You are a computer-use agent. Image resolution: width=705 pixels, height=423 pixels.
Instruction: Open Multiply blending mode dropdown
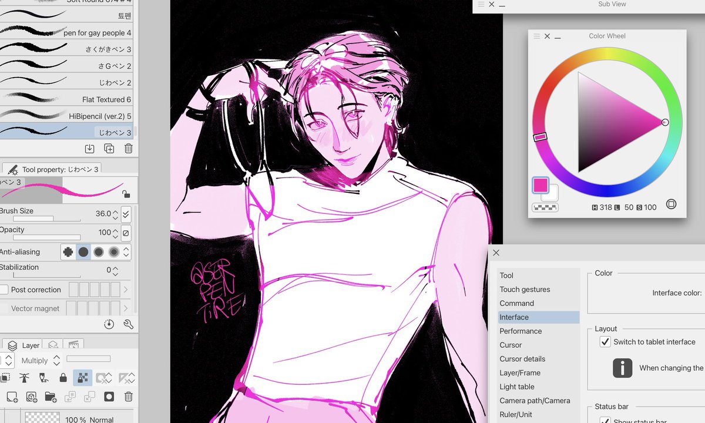[41, 361]
